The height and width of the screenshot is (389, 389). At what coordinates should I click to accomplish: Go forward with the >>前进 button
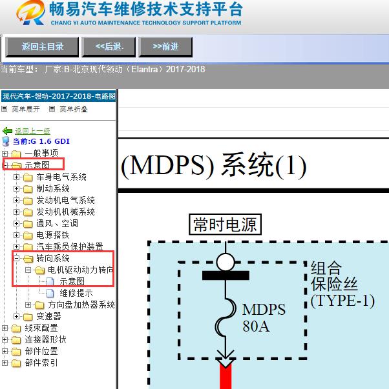point(165,47)
